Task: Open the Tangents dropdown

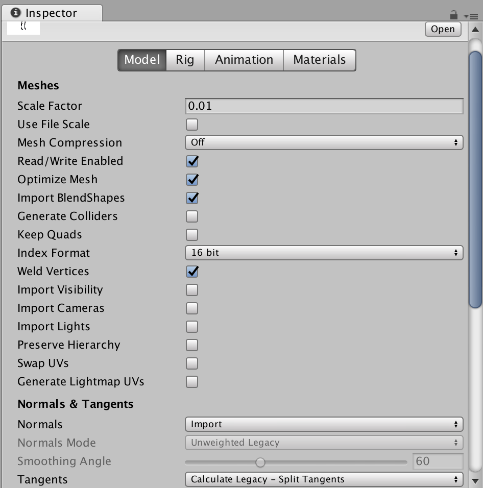Action: 324,479
